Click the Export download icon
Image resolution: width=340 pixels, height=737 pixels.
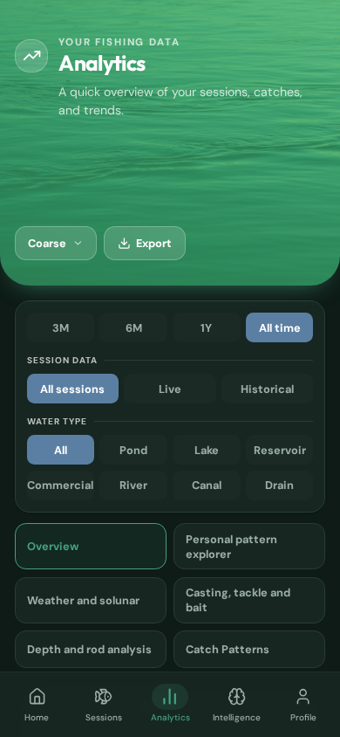pos(124,243)
